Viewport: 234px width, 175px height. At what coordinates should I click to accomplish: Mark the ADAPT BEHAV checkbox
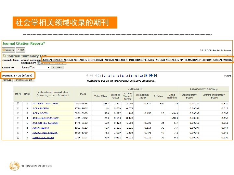coord(18,128)
